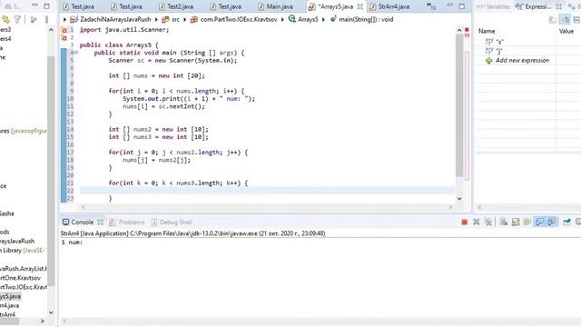581x327 pixels.
Task: Open the Breakpoints view icon next to Expressions
Action: 572,6
